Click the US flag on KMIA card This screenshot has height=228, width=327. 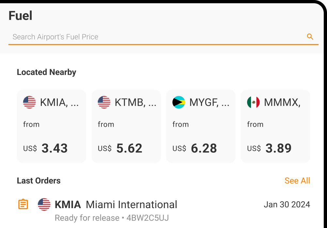tap(29, 103)
